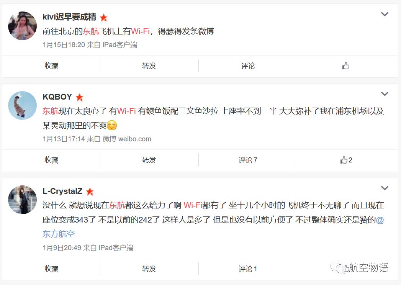Open 评论 1 on L-CrystalZ's post
This screenshot has width=401, height=285.
[248, 269]
